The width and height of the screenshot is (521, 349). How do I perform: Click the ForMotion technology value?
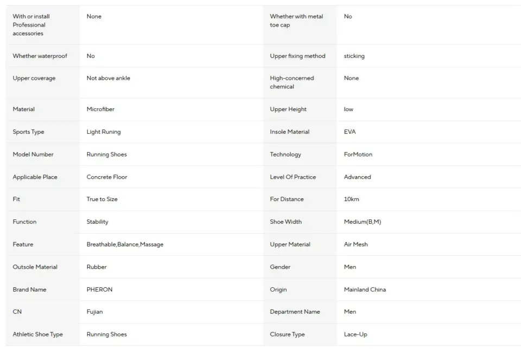(358, 154)
